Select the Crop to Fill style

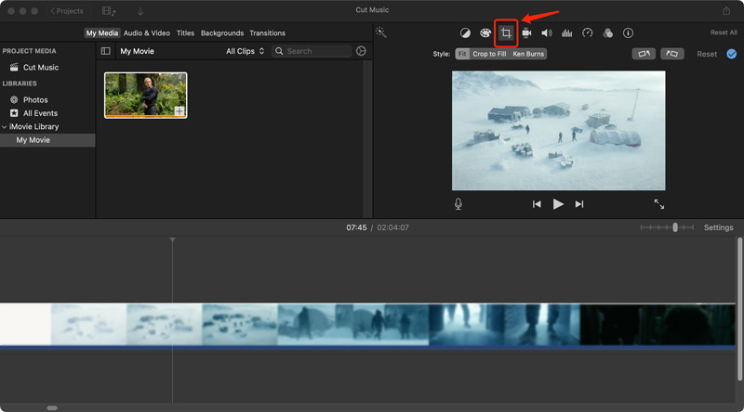point(489,54)
